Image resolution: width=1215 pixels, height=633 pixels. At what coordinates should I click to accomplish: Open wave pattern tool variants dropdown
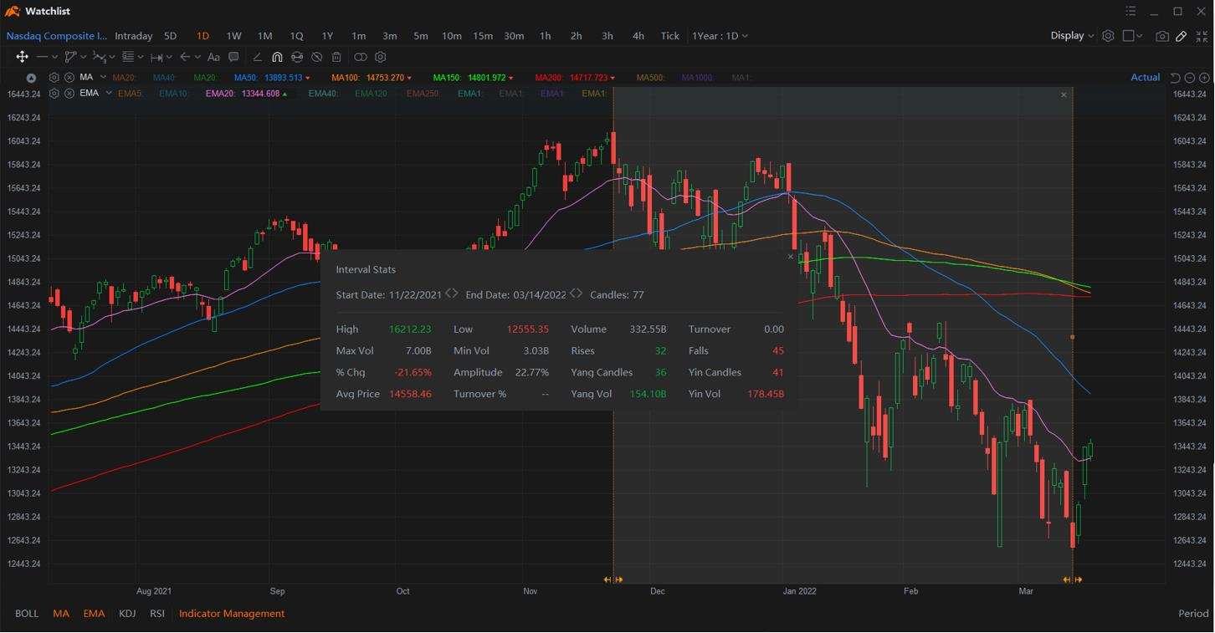click(111, 58)
